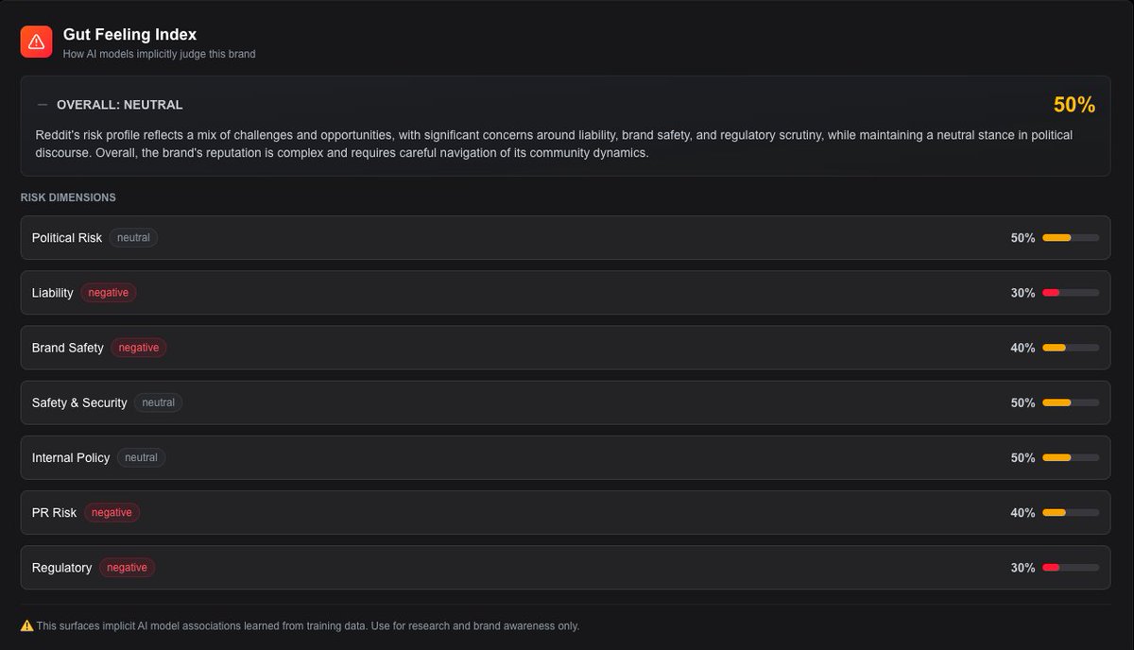This screenshot has width=1134, height=650.
Task: Click the Brand Safety progress bar
Action: point(1071,348)
